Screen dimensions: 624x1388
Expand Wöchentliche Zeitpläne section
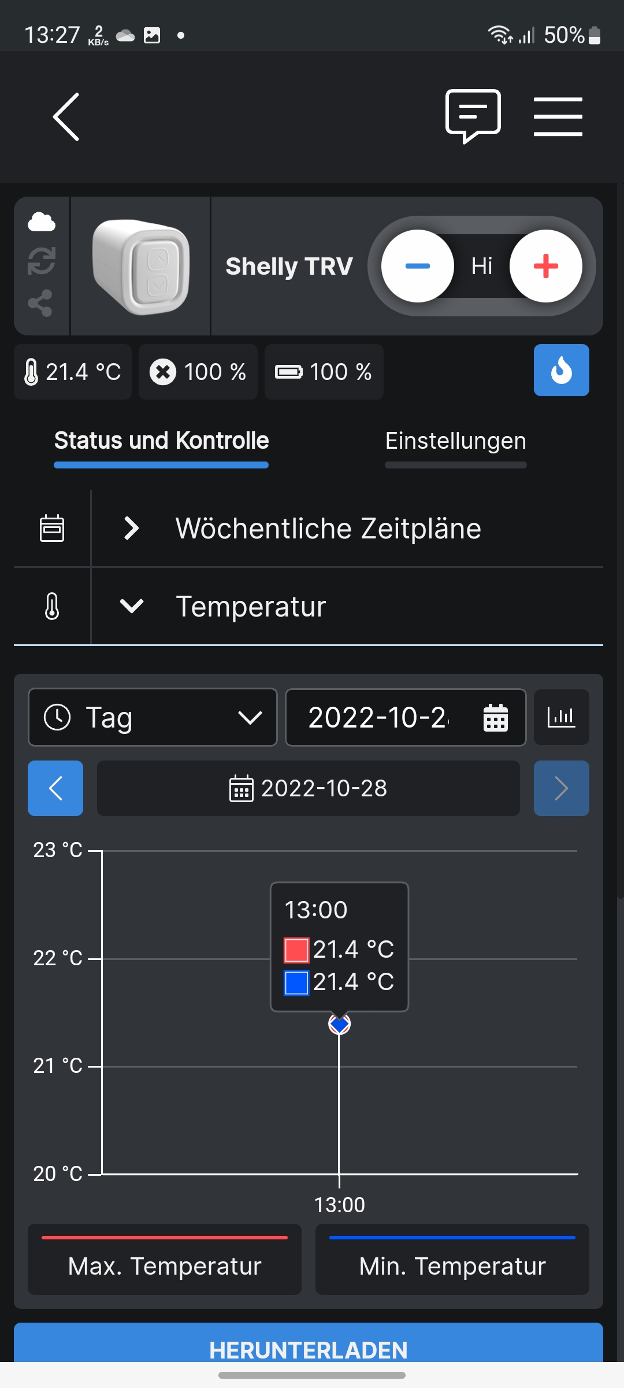pos(328,529)
